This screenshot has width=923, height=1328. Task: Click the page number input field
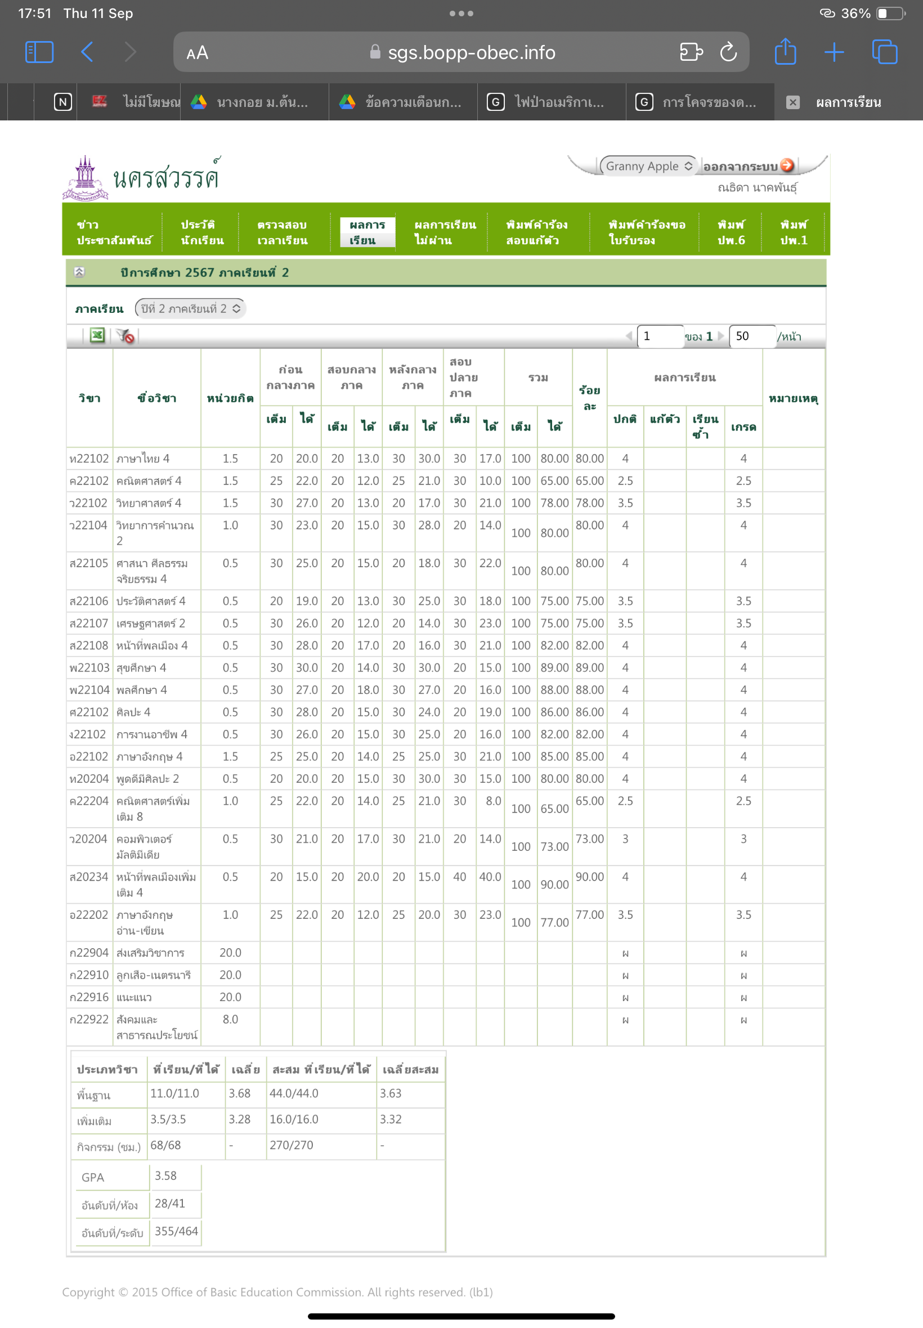click(x=660, y=336)
